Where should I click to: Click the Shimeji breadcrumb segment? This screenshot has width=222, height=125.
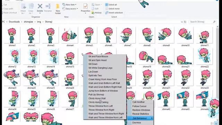(x=49, y=22)
